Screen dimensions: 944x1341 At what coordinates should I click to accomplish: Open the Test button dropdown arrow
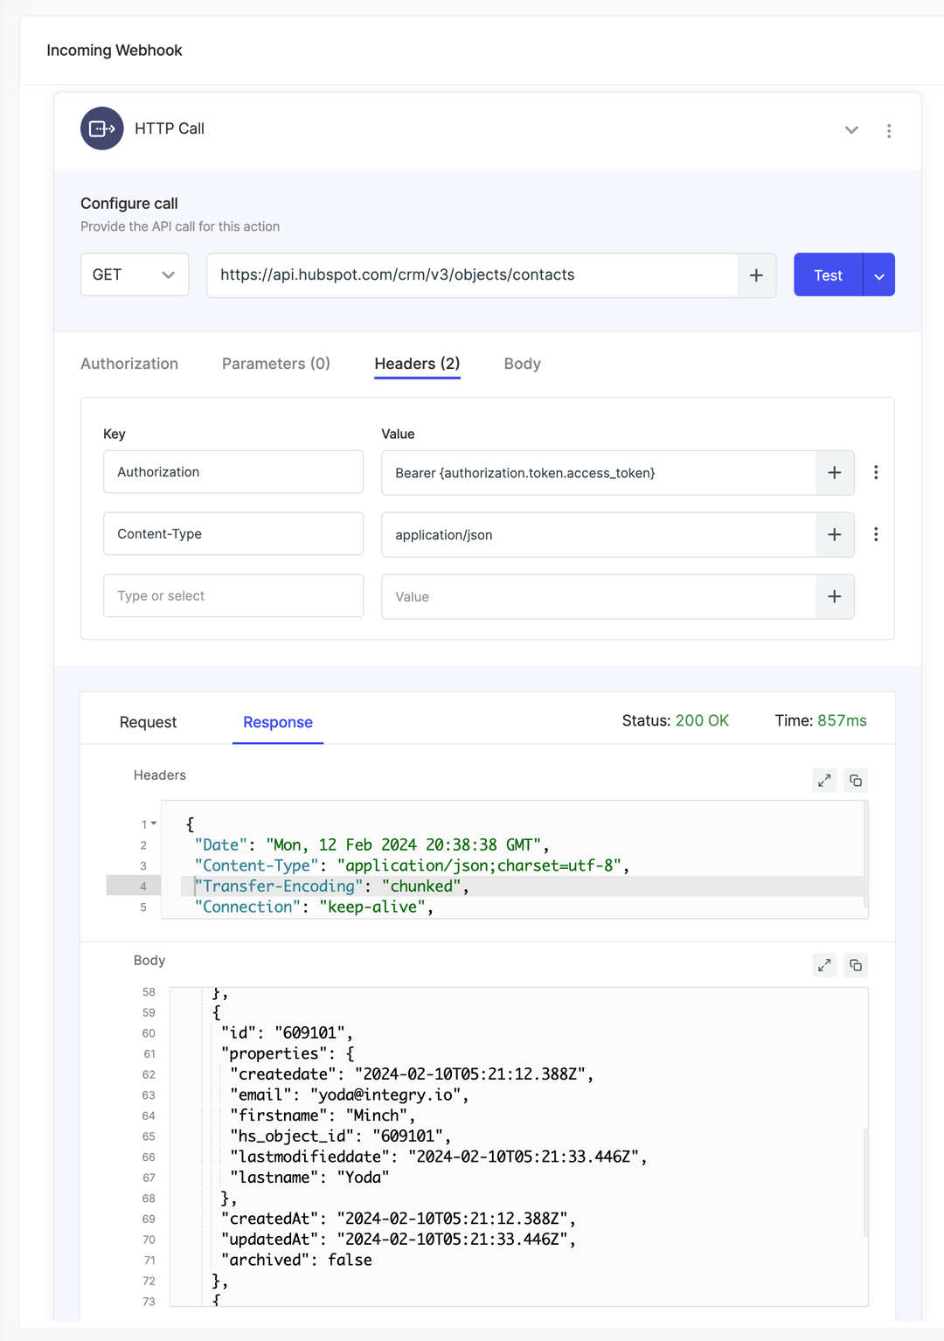click(879, 275)
